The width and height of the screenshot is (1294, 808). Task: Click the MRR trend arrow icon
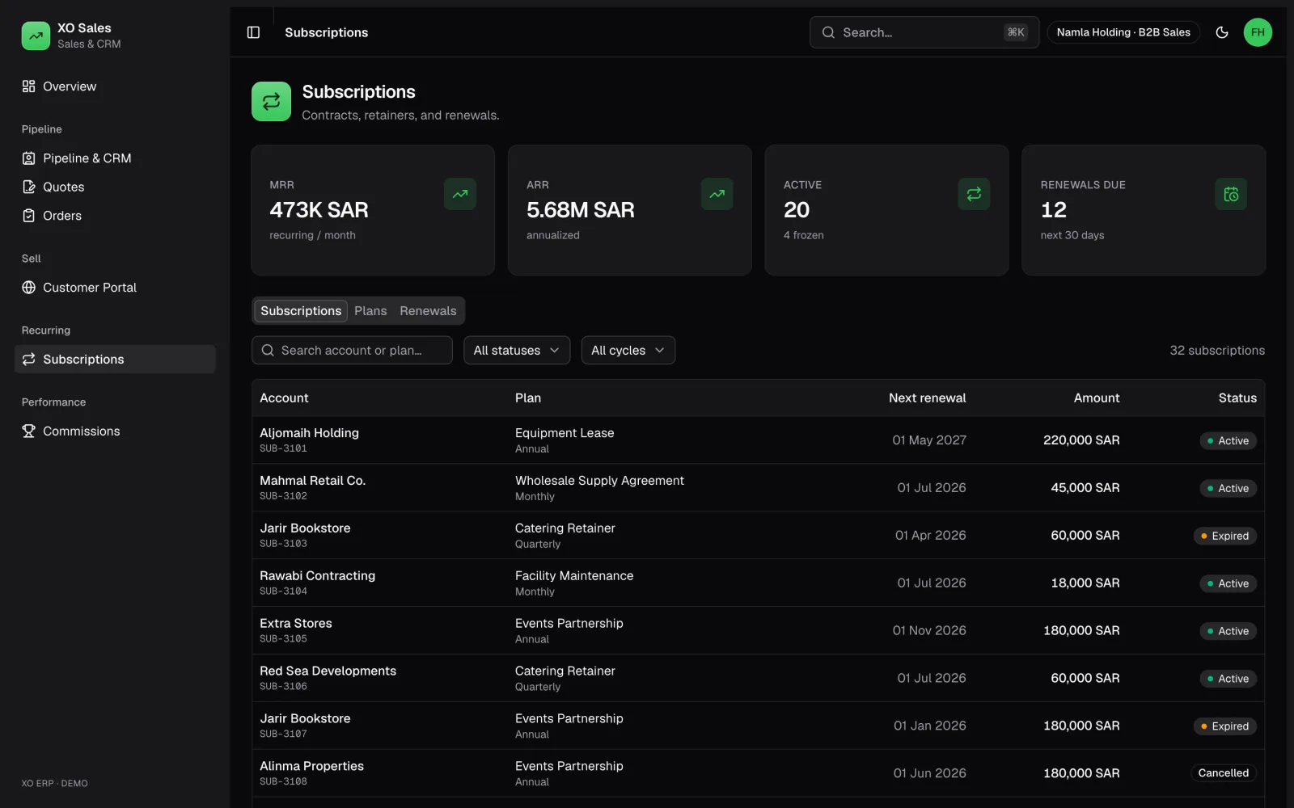click(x=460, y=194)
